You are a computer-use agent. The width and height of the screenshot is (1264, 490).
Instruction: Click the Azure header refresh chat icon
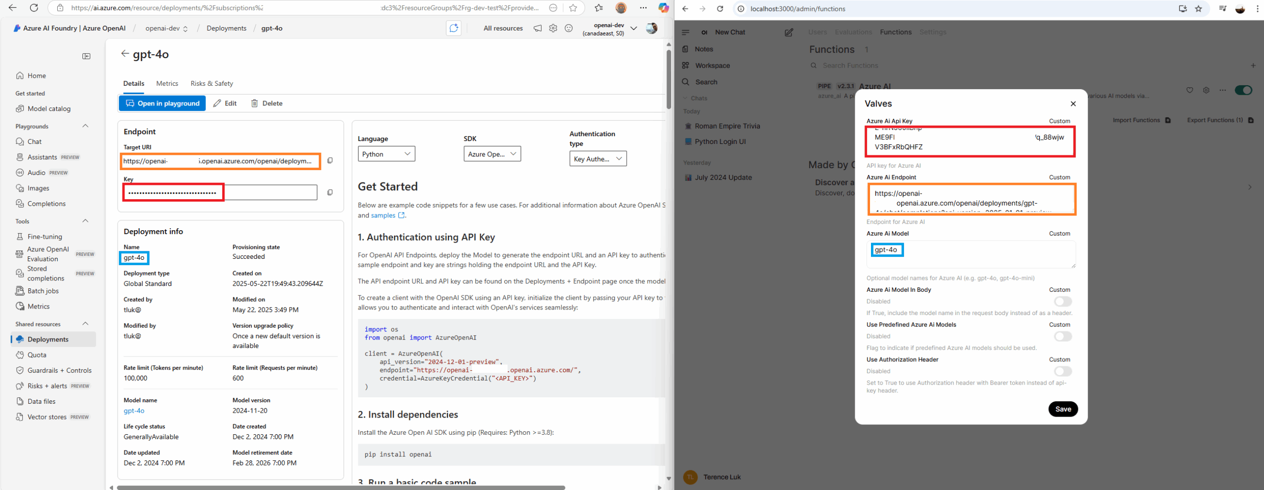(454, 28)
